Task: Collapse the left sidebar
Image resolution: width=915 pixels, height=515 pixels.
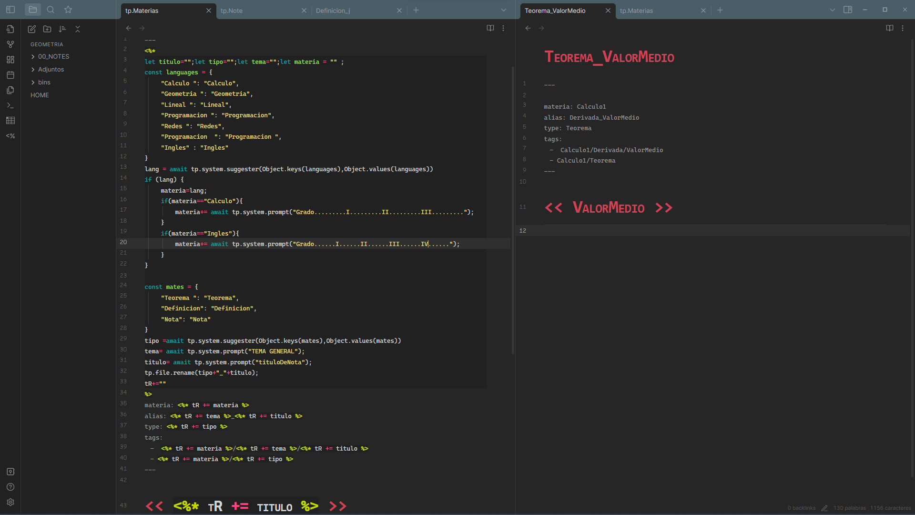Action: [10, 9]
